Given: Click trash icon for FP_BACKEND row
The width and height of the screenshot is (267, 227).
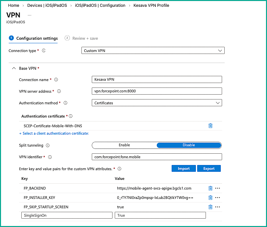Looking at the screenshot, I should pos(210,188).
